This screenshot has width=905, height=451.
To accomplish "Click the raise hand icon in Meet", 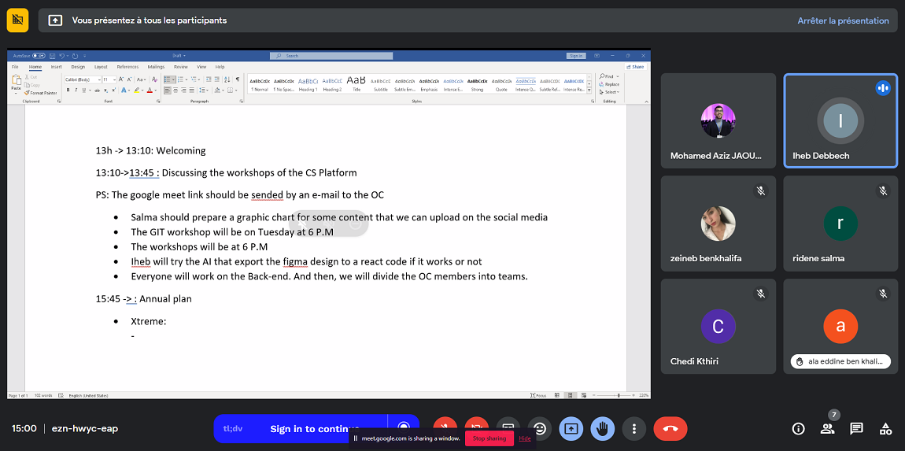I will [603, 428].
